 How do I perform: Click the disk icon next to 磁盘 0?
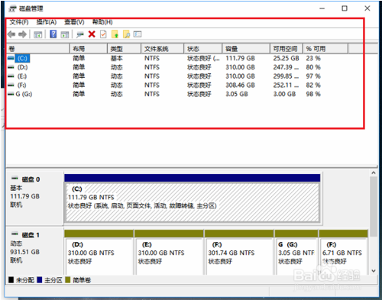tap(15, 179)
